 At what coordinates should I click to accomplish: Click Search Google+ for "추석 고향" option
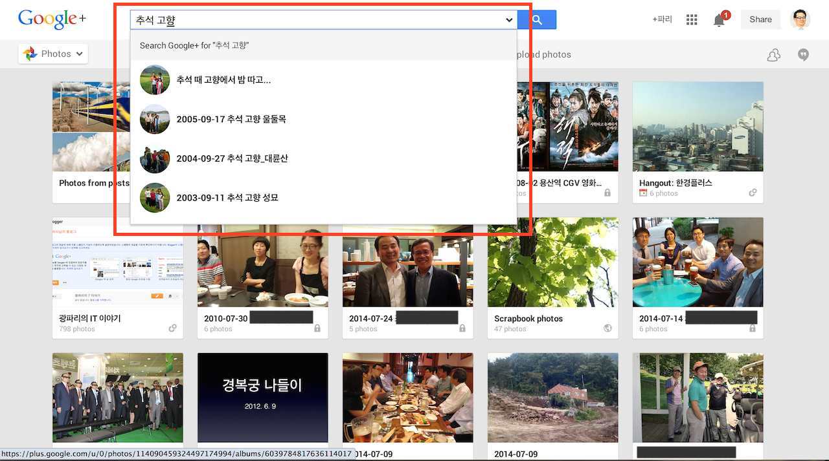194,45
